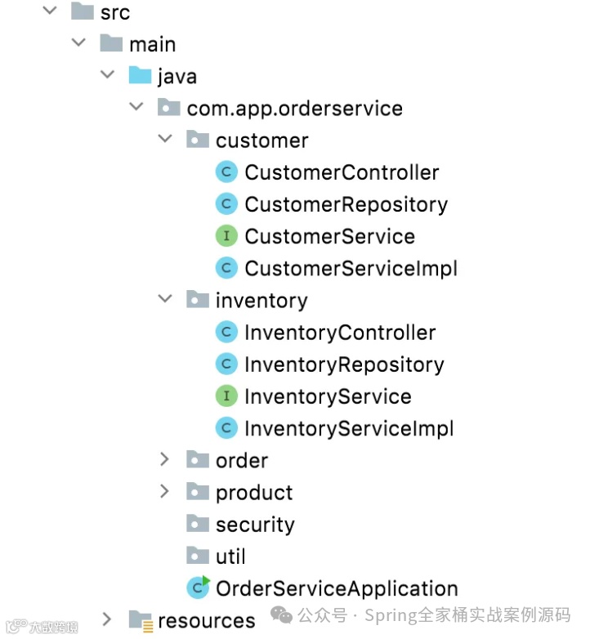Select the CustomerRepository entry
Screen dimensions: 590x639
point(346,204)
